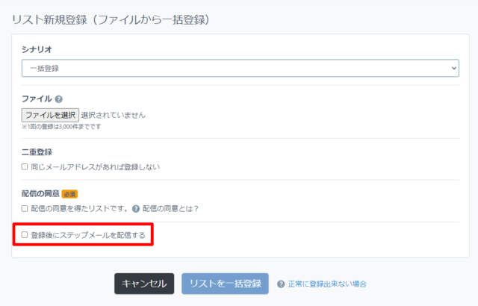The image size is (478, 306).
Task: Enable 登録後にステップメールを配信する checkbox
Action: click(x=25, y=235)
